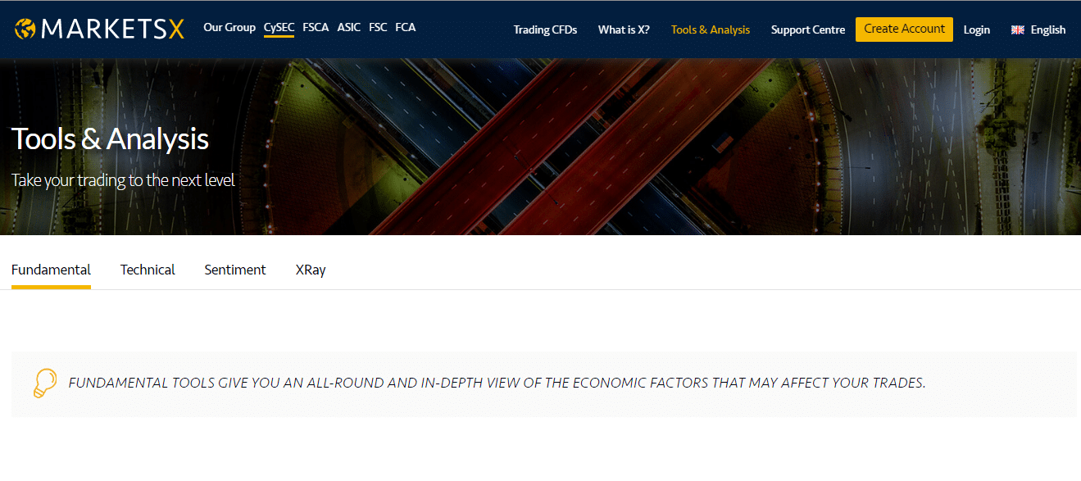The height and width of the screenshot is (481, 1081).
Task: Select the FSC regulator link
Action: [x=378, y=27]
